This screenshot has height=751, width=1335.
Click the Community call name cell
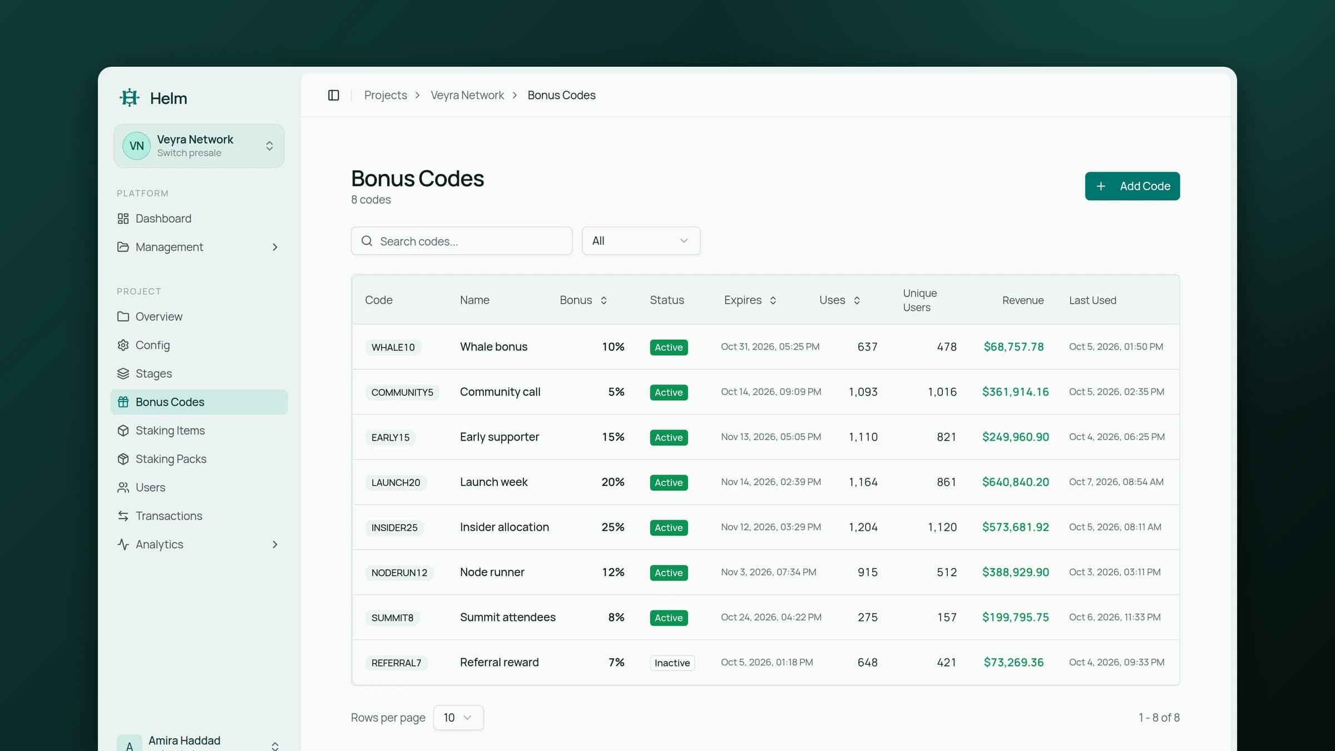pos(500,392)
